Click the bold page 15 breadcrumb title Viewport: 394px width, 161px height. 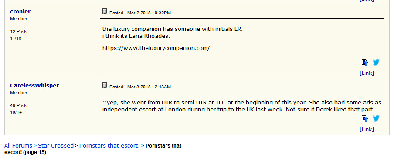tap(93, 149)
